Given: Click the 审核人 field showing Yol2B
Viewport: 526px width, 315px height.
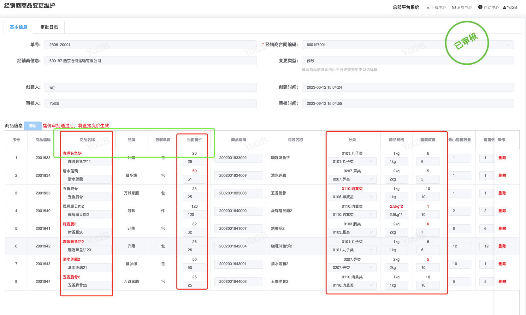Looking at the screenshot, I should [x=151, y=104].
